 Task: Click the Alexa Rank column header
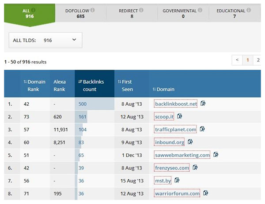(60, 85)
